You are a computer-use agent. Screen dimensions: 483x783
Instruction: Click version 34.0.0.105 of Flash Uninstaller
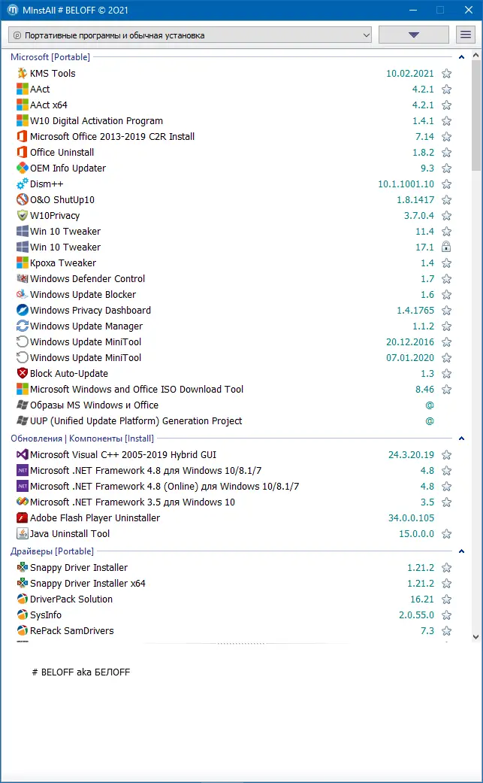tap(411, 517)
